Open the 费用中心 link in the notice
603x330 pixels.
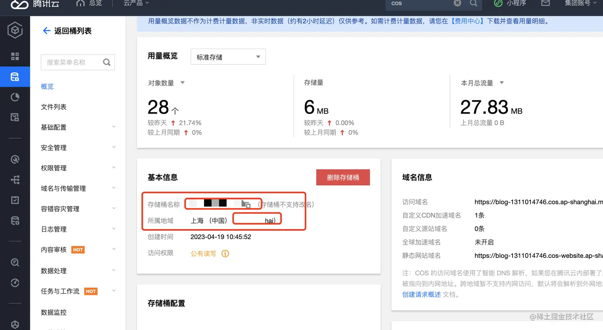coord(467,21)
